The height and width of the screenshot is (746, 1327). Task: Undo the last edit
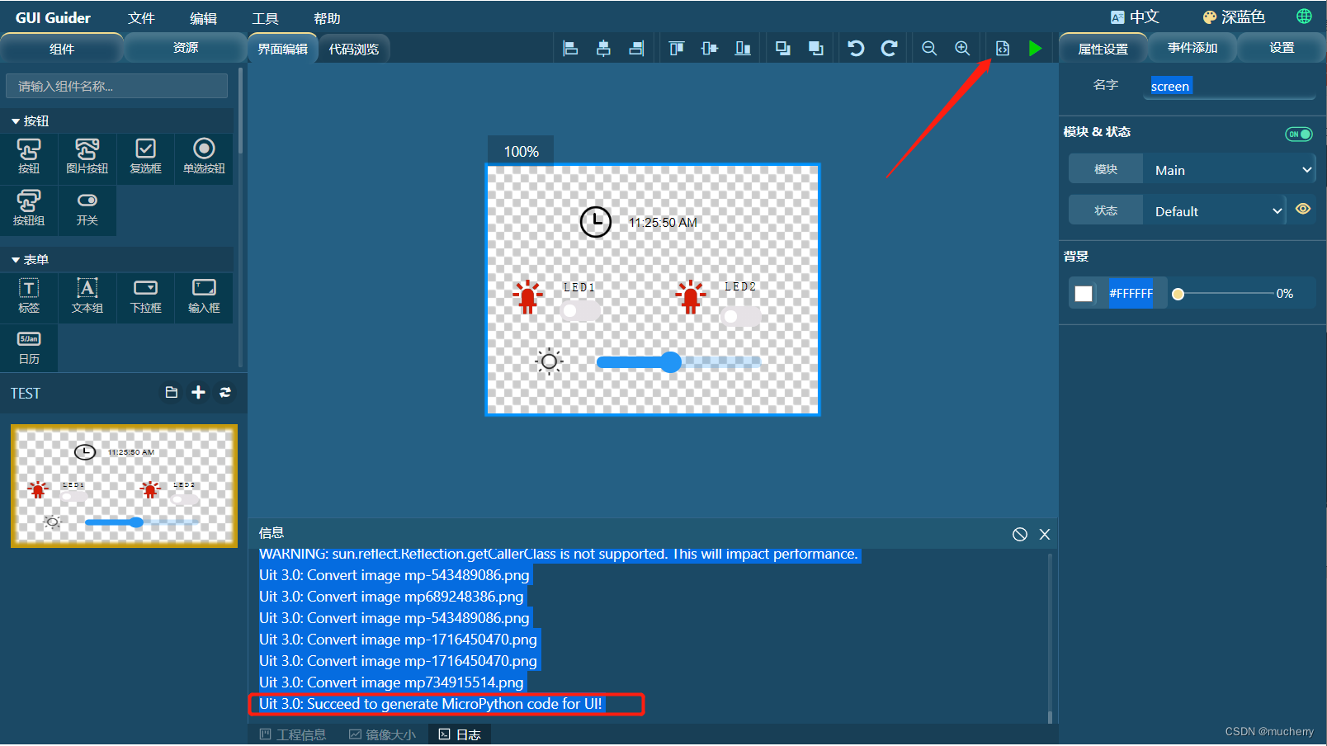(857, 49)
